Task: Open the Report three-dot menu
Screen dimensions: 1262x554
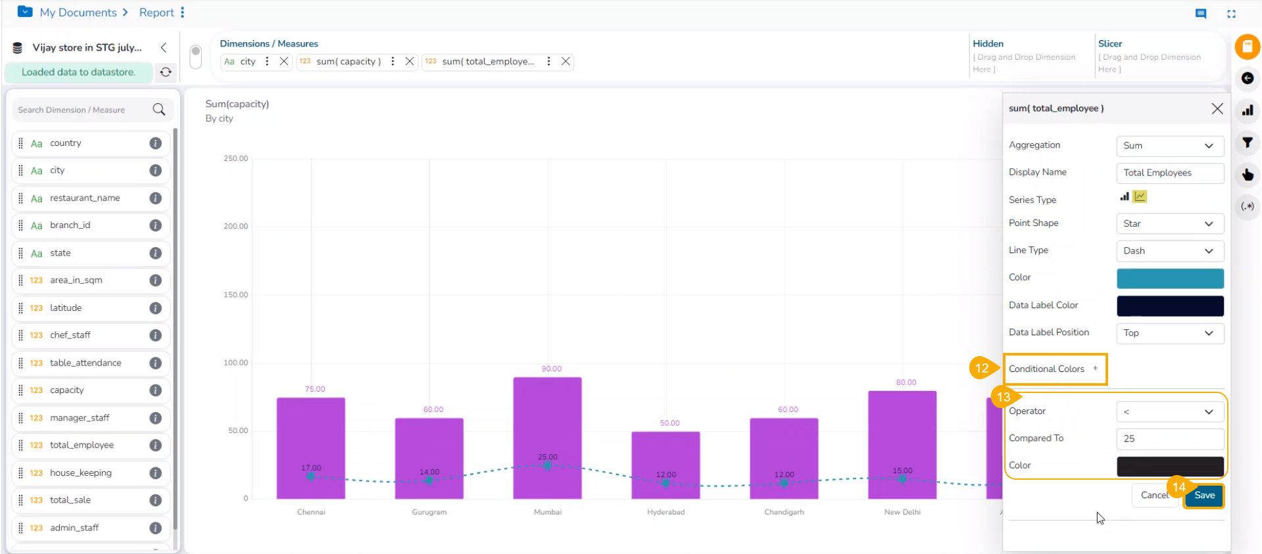Action: 182,12
